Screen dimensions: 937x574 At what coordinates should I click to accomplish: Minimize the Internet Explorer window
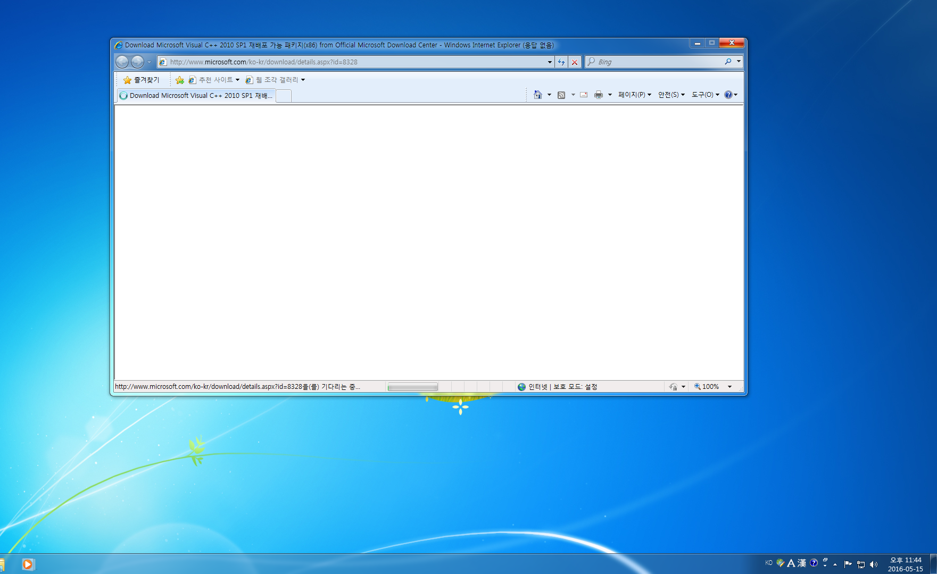coord(697,43)
